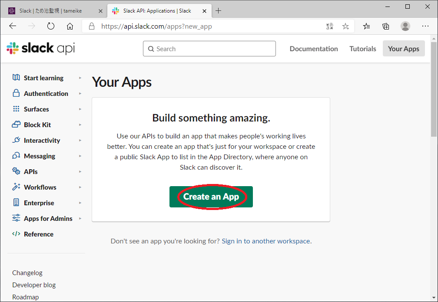
Task: Expand the Interactivity sidebar section arrow
Action: click(80, 140)
